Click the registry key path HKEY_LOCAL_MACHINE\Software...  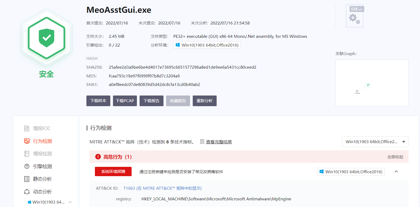coord(216,199)
